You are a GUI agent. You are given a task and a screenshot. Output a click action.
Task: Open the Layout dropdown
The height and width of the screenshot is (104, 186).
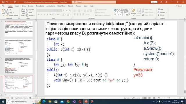30,10
